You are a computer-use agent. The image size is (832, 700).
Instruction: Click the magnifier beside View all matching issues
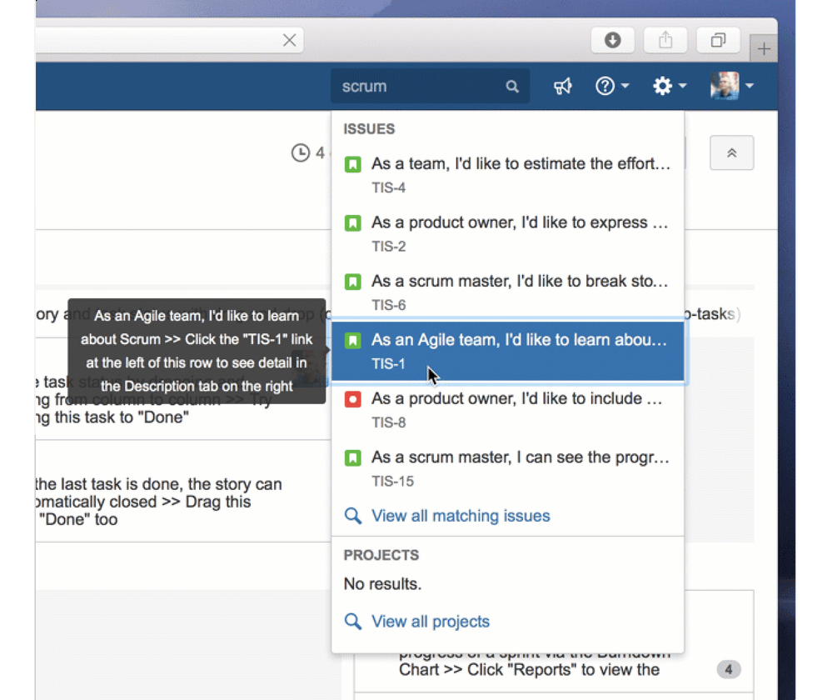coord(353,516)
